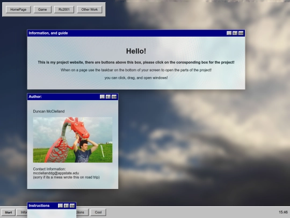Click the email mcclellanddg@appstate.edu
Screen dimensions: 290x218
(56, 173)
